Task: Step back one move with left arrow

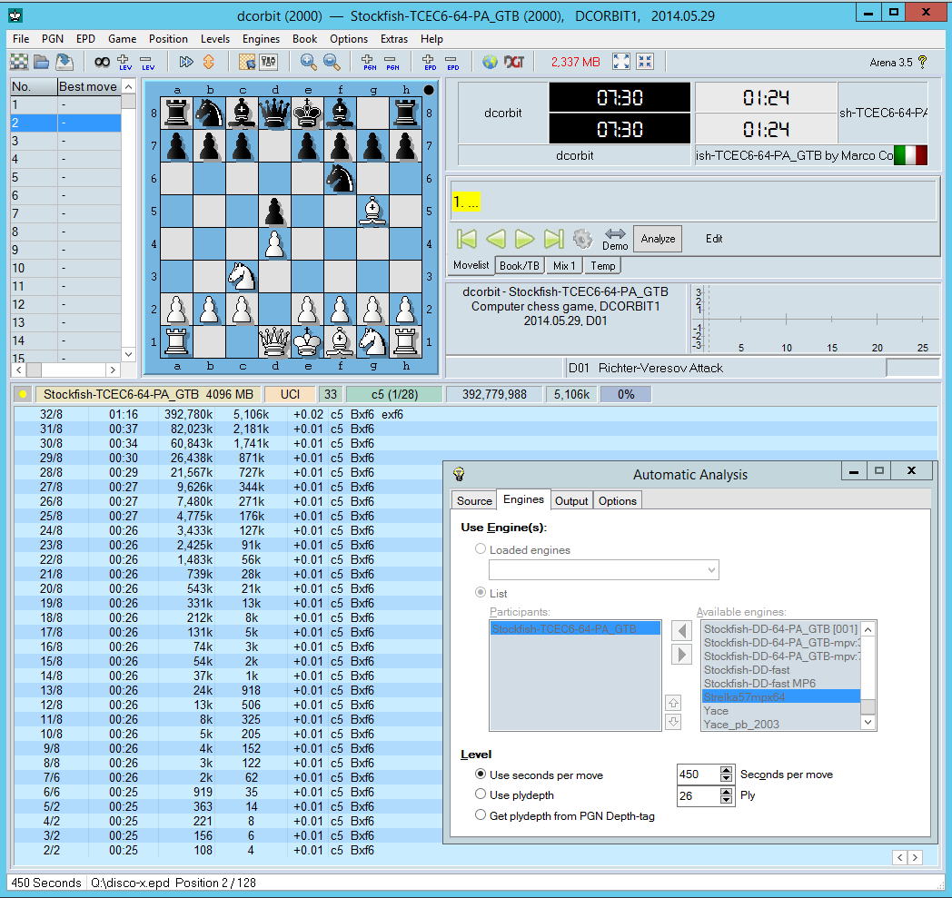Action: pos(496,239)
